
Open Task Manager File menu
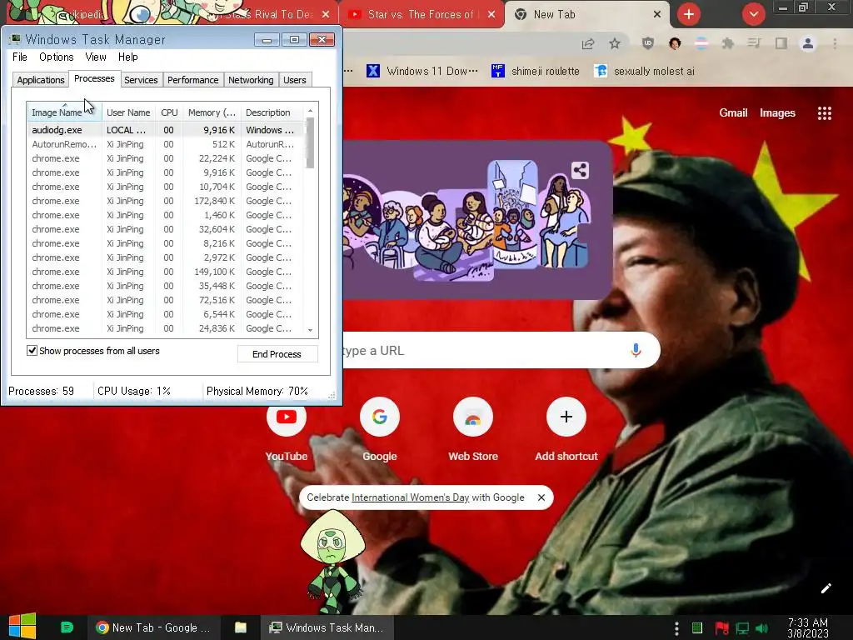[x=20, y=57]
